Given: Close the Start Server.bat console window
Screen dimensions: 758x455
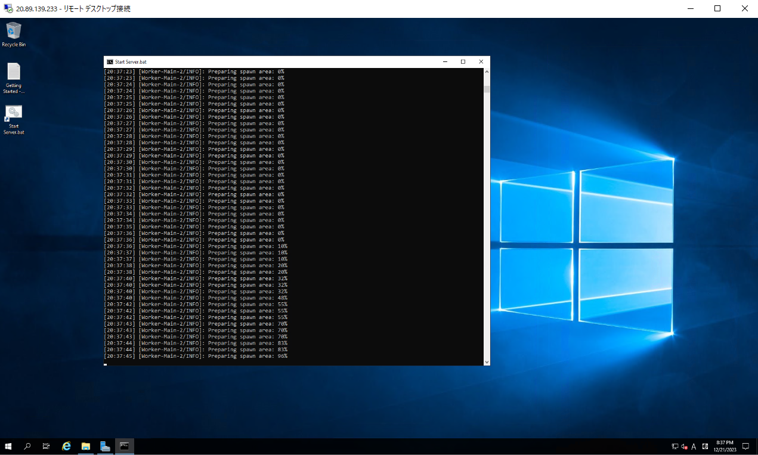Looking at the screenshot, I should pos(481,61).
